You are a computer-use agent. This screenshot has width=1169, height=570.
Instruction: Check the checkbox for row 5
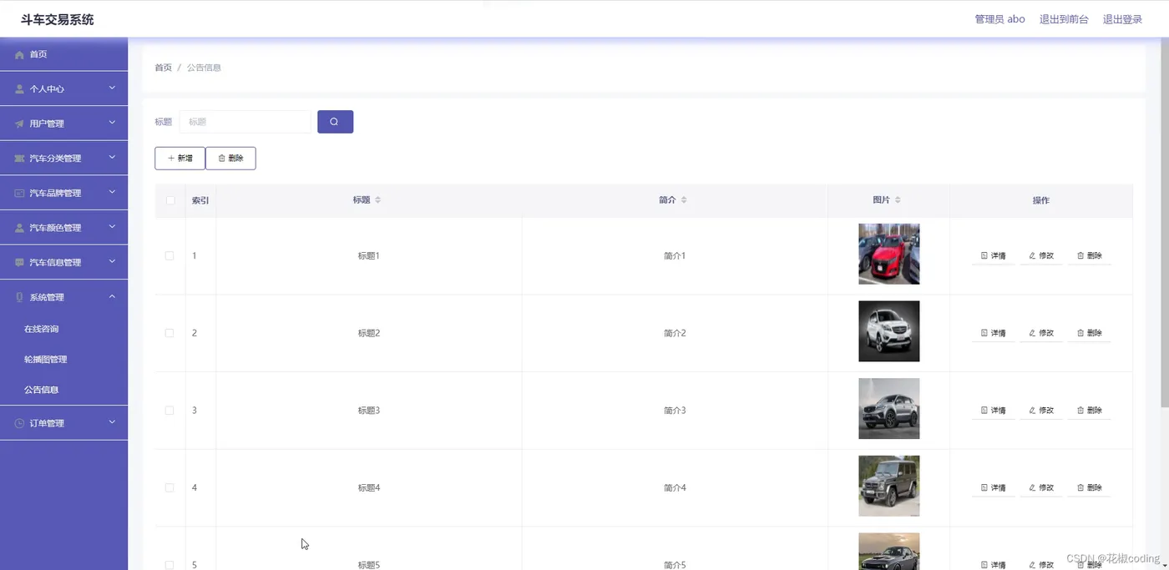170,565
